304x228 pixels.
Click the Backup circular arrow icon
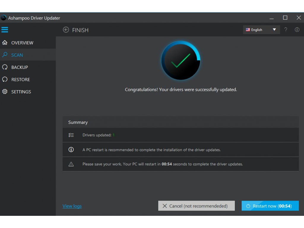(5, 67)
